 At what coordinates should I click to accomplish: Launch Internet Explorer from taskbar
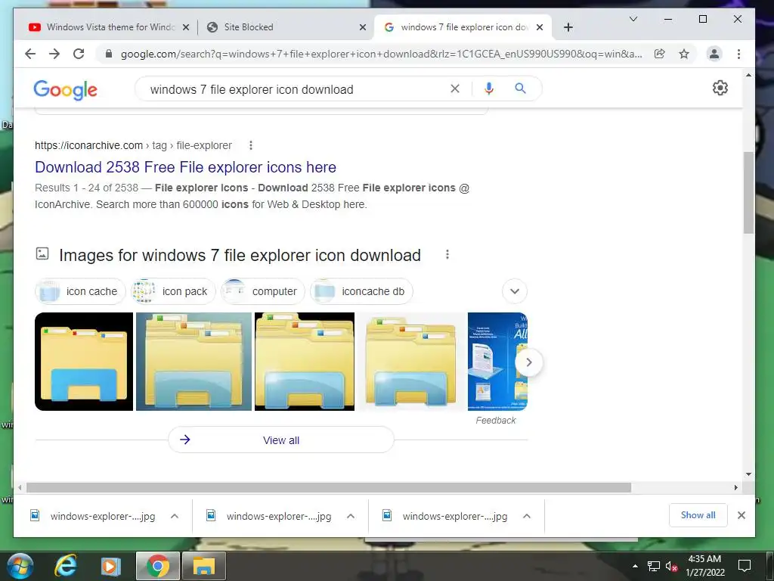(66, 566)
